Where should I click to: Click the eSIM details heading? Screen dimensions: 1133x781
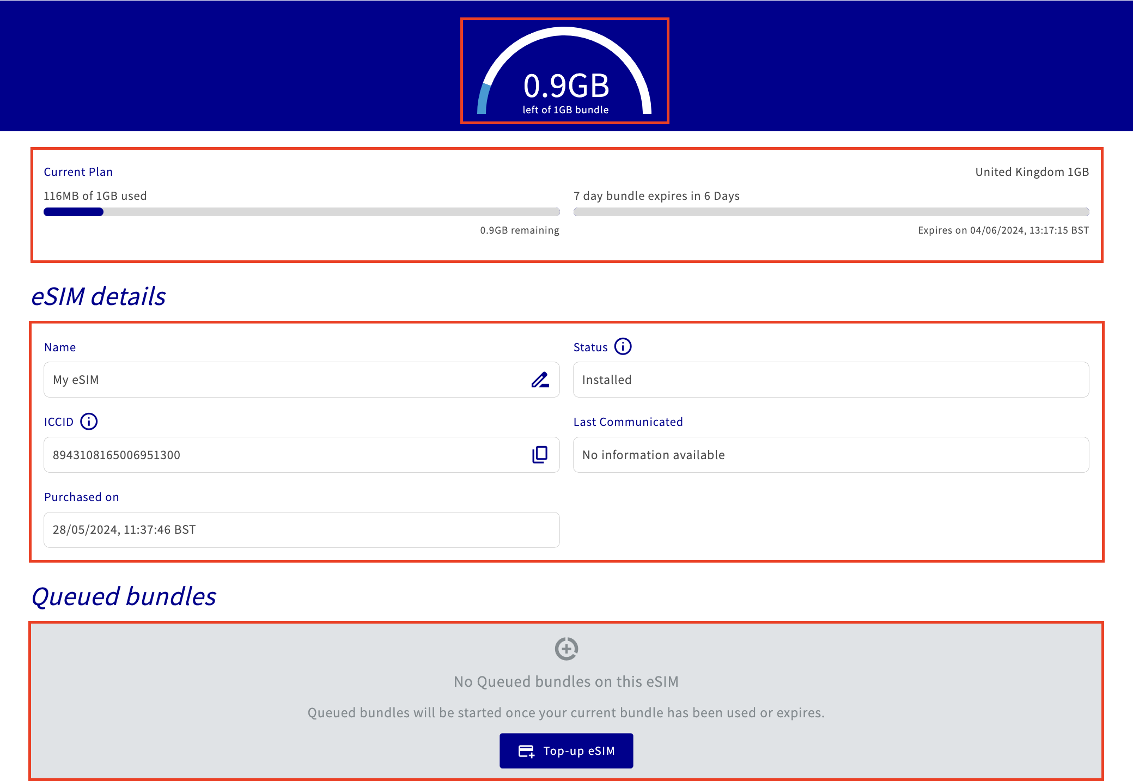tap(99, 296)
